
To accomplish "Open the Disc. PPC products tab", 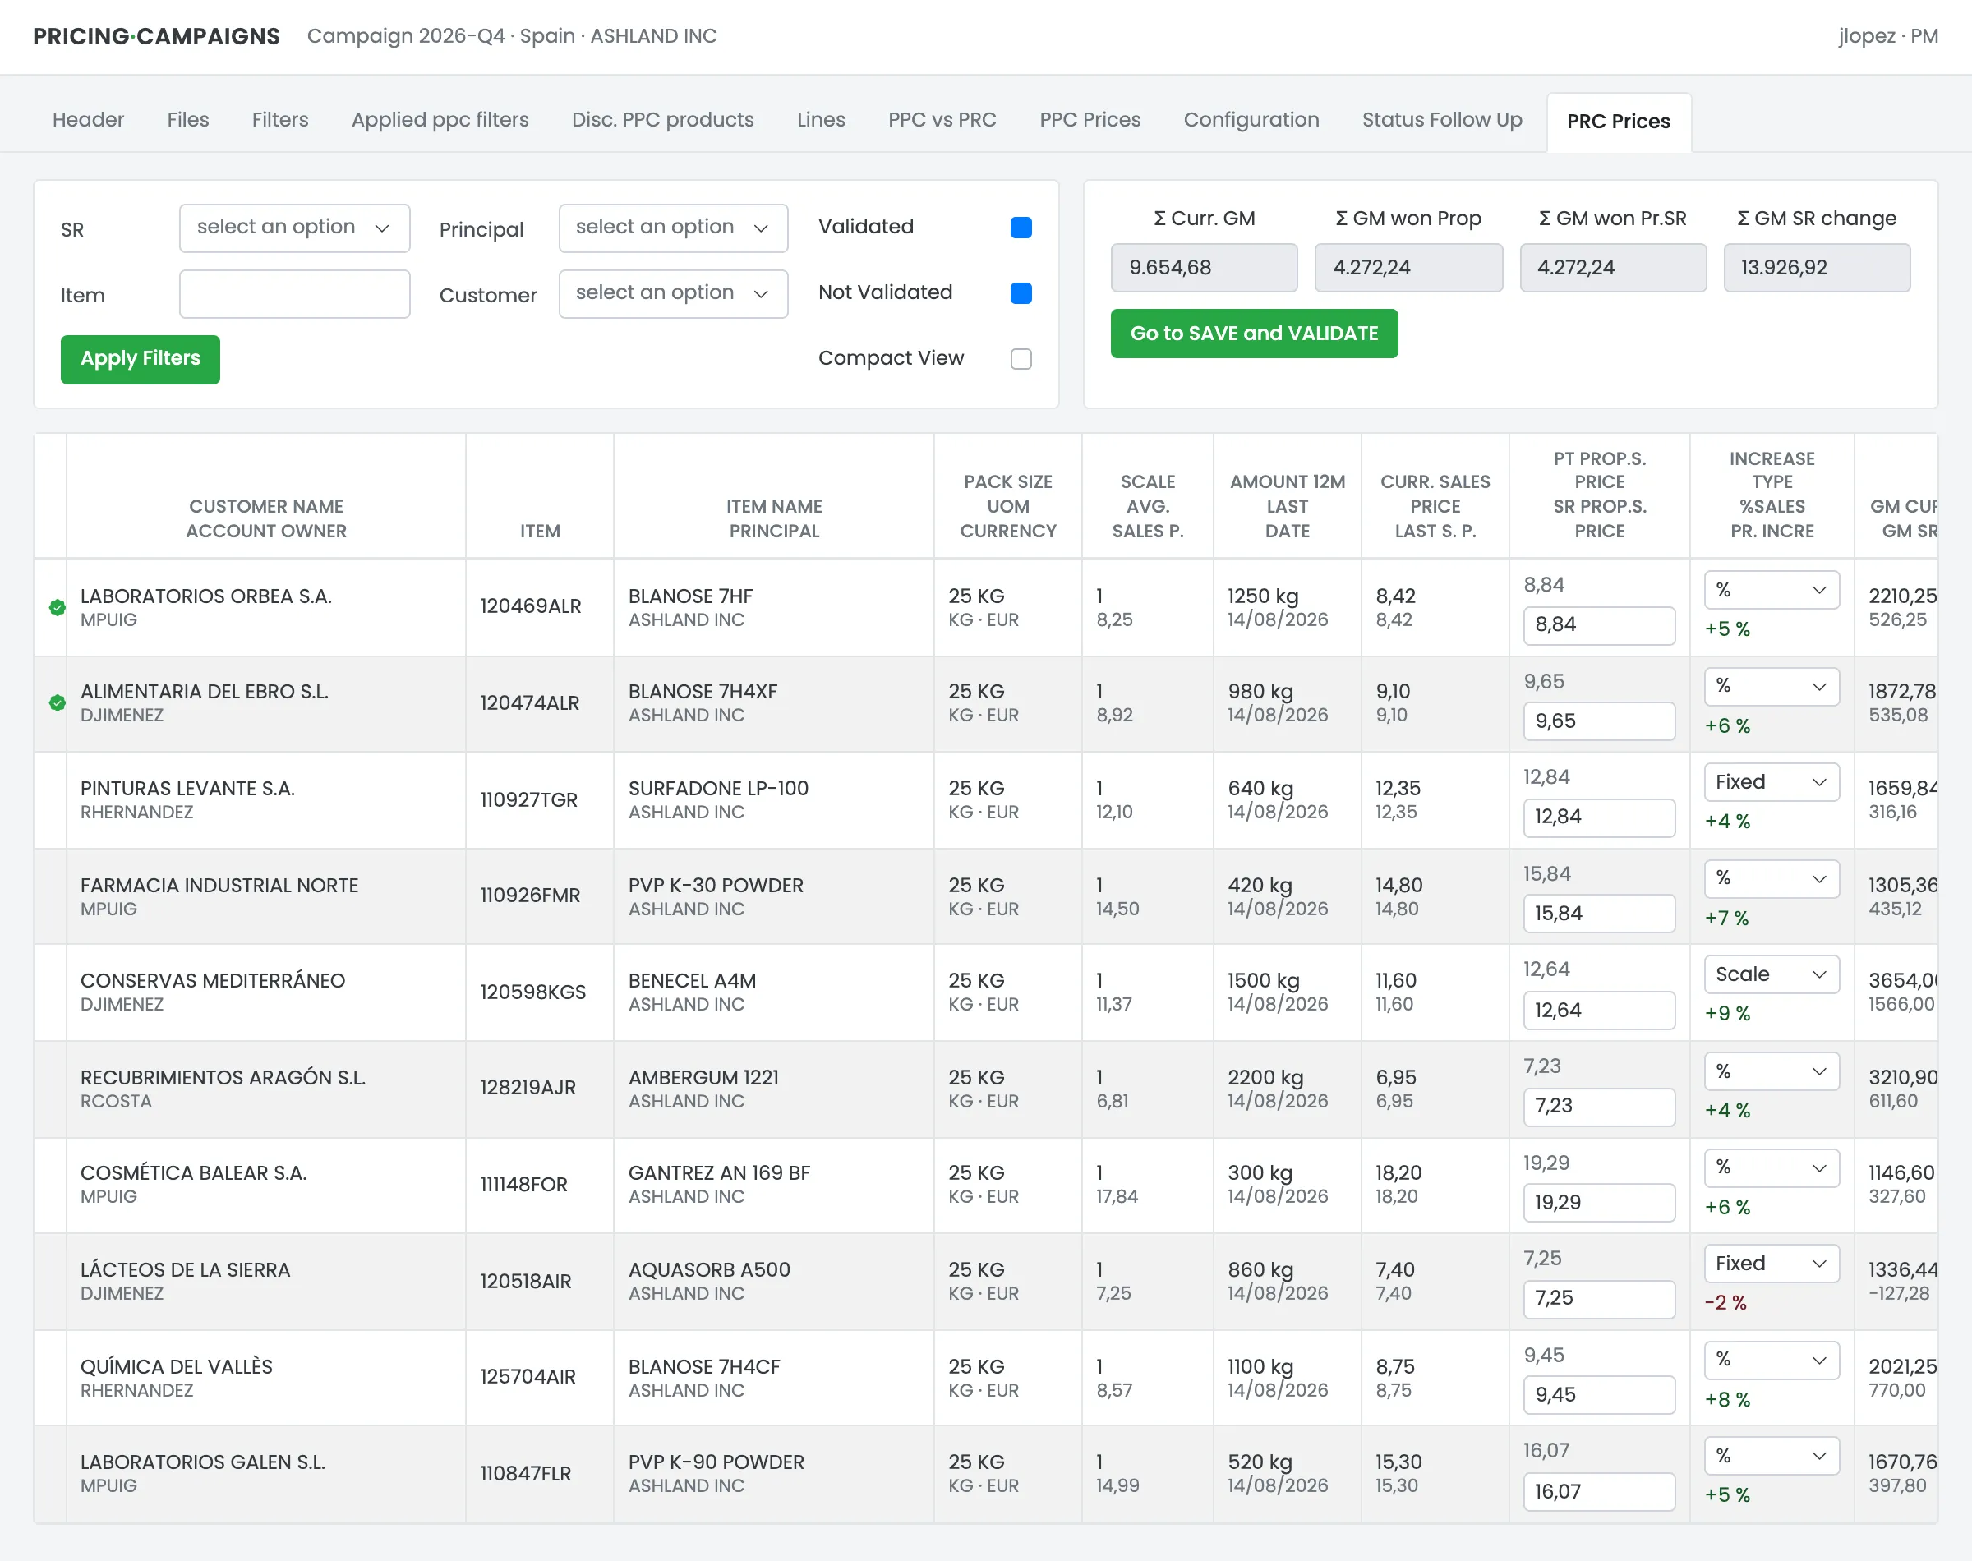I will pos(661,120).
